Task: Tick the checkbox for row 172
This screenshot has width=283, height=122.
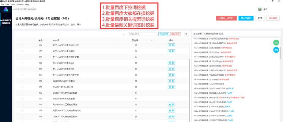Action: [x=22, y=93]
